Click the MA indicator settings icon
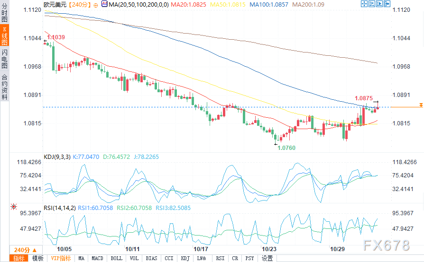The image size is (424, 262). pyautogui.click(x=104, y=4)
